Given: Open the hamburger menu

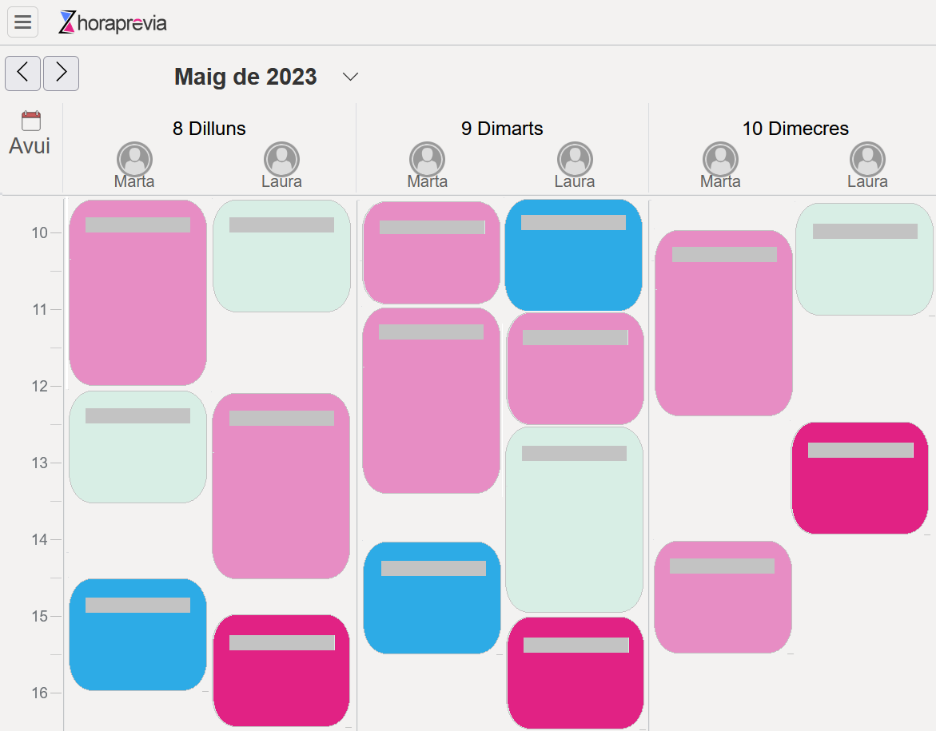Looking at the screenshot, I should [22, 22].
